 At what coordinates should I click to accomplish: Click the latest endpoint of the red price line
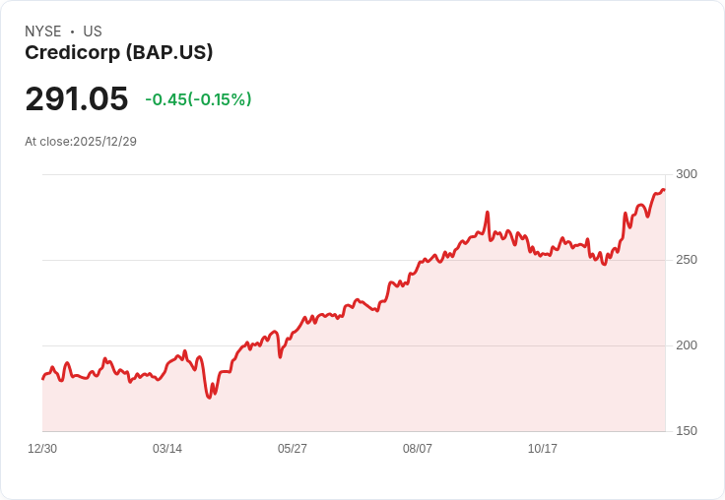(664, 190)
